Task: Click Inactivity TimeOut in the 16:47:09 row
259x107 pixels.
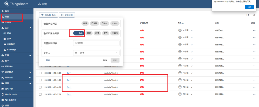Action: pos(111,94)
